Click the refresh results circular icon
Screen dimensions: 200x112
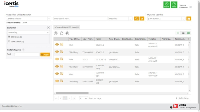[x=61, y=33]
